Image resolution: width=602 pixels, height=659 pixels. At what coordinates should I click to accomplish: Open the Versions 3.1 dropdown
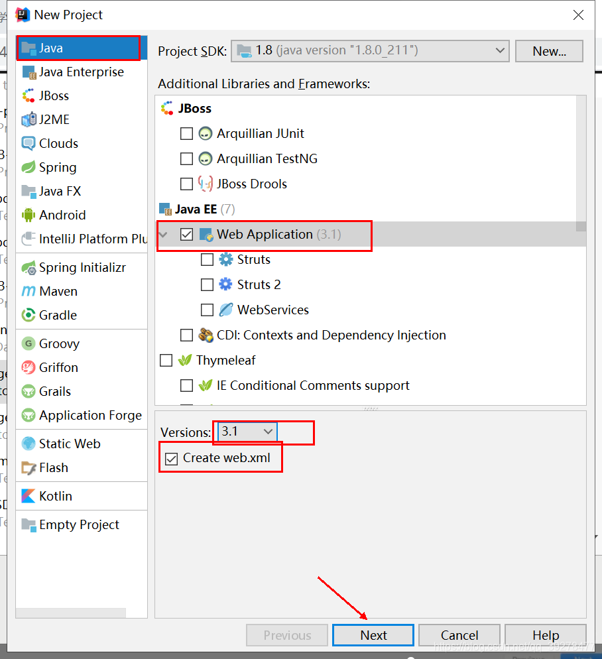tap(247, 432)
